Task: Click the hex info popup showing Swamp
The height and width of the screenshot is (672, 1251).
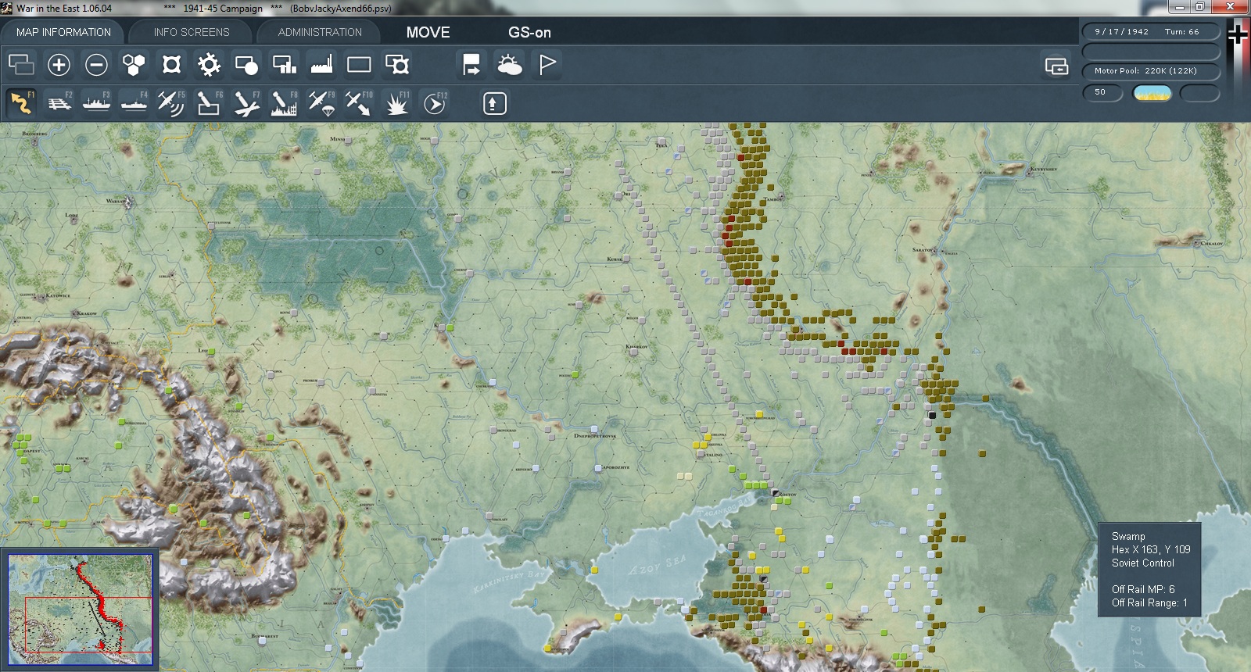Action: click(1149, 570)
